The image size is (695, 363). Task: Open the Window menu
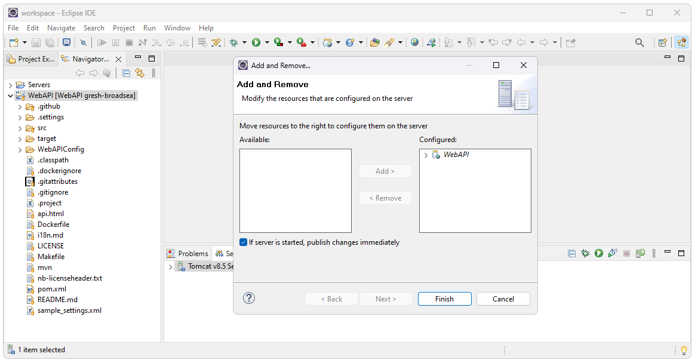(177, 28)
